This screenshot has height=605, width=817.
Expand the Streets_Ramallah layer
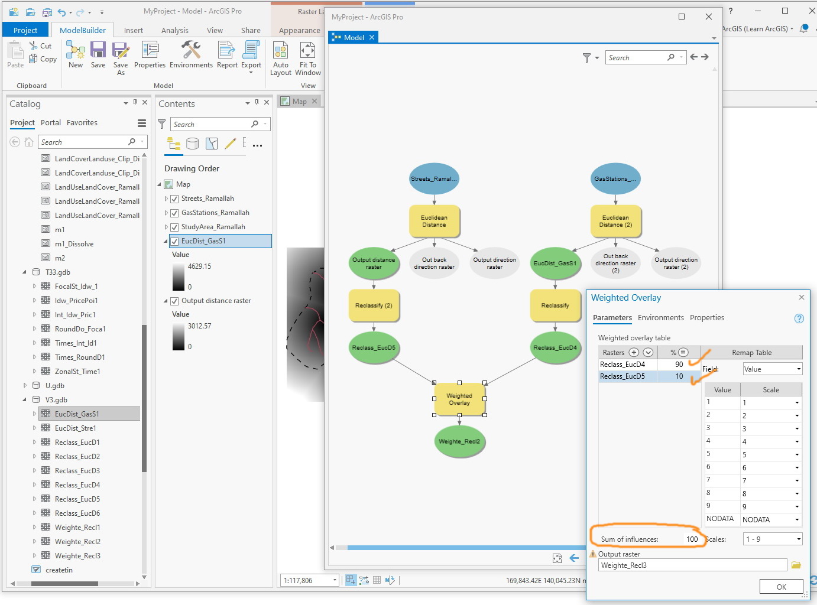tap(166, 199)
